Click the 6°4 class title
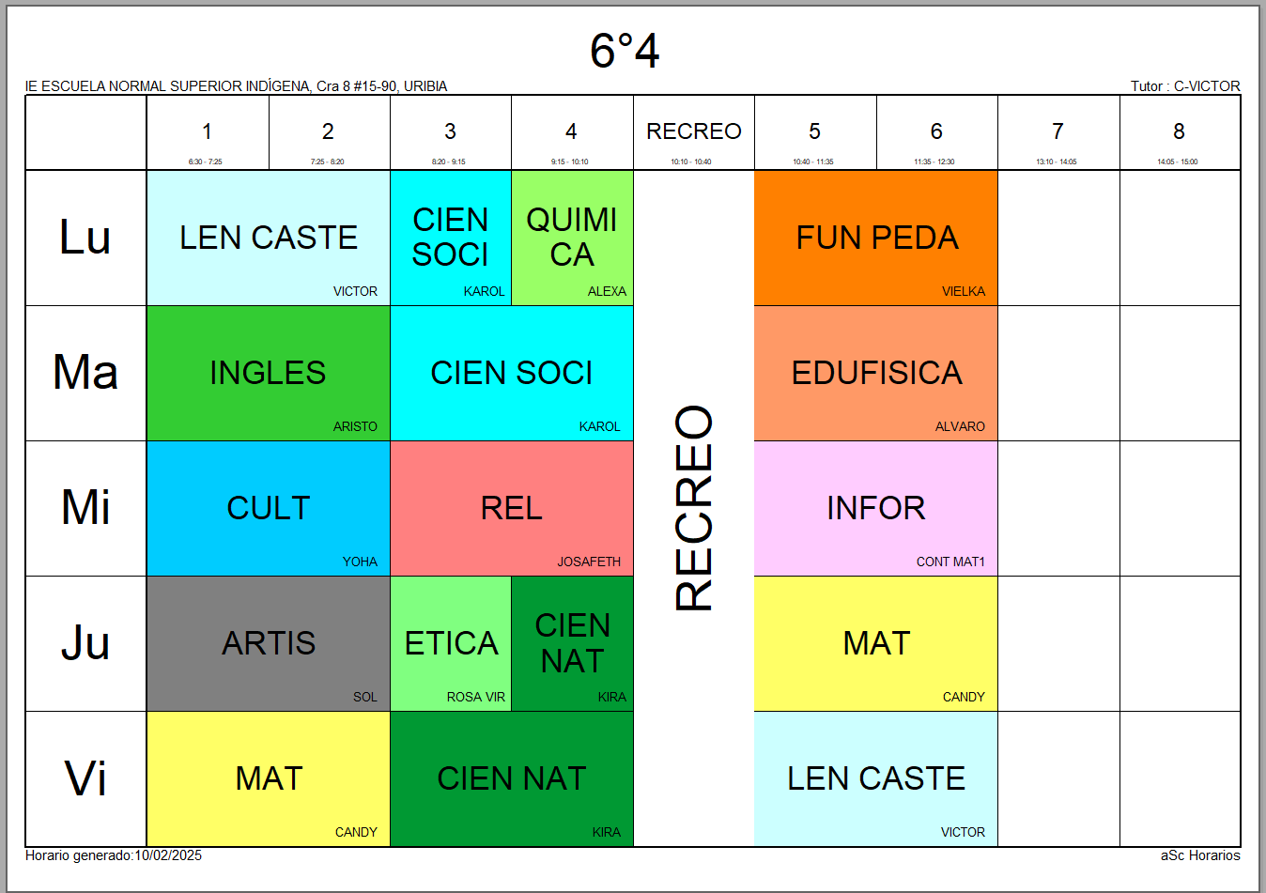1266x893 pixels. (625, 51)
